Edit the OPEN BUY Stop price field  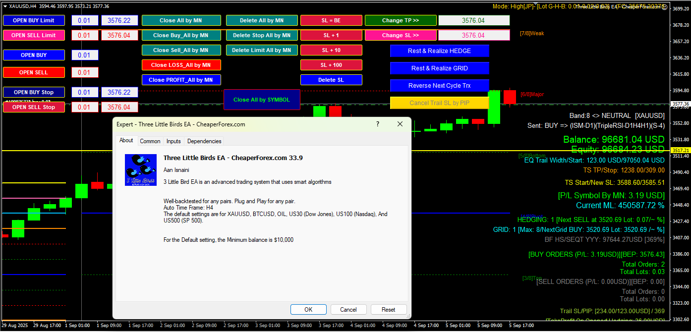119,92
